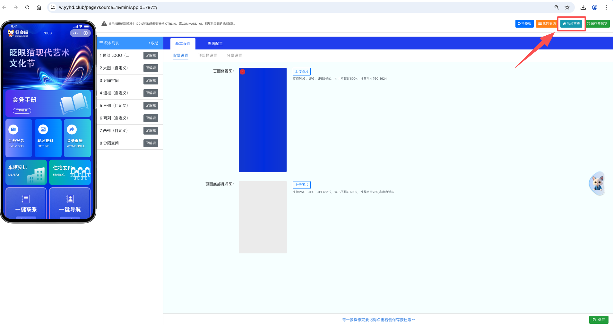This screenshot has height=325, width=613.
Task: Remove the page background image via red X
Action: pyautogui.click(x=243, y=72)
